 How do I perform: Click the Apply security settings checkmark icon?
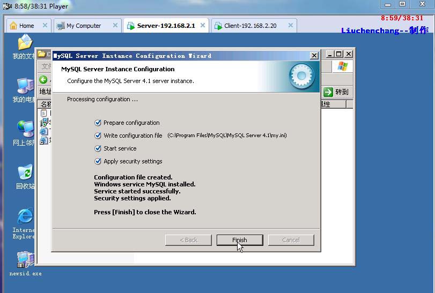[98, 161]
